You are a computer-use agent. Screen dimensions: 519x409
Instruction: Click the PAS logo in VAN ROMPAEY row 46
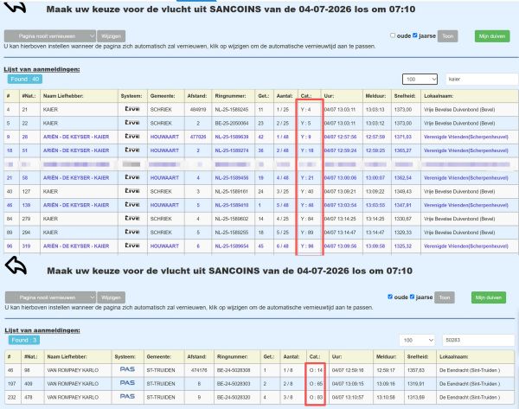pos(127,369)
